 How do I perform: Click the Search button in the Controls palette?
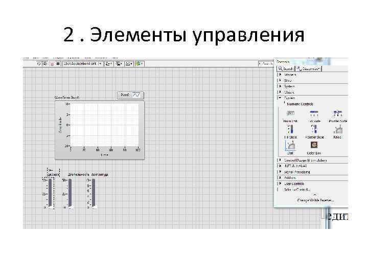point(286,69)
